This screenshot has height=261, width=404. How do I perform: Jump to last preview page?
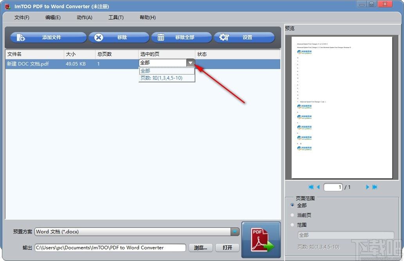click(x=375, y=187)
